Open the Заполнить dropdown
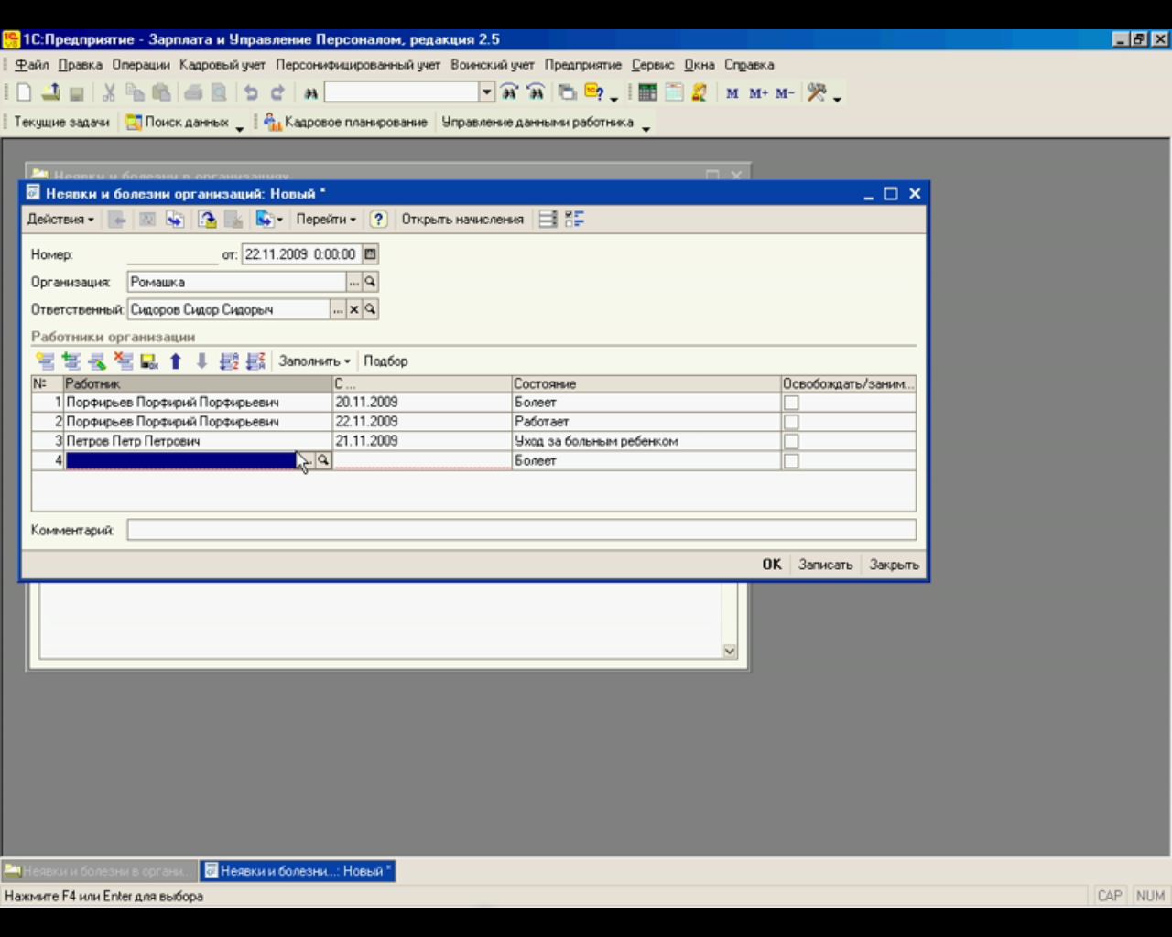Screen dimensions: 1172x937 tap(314, 361)
